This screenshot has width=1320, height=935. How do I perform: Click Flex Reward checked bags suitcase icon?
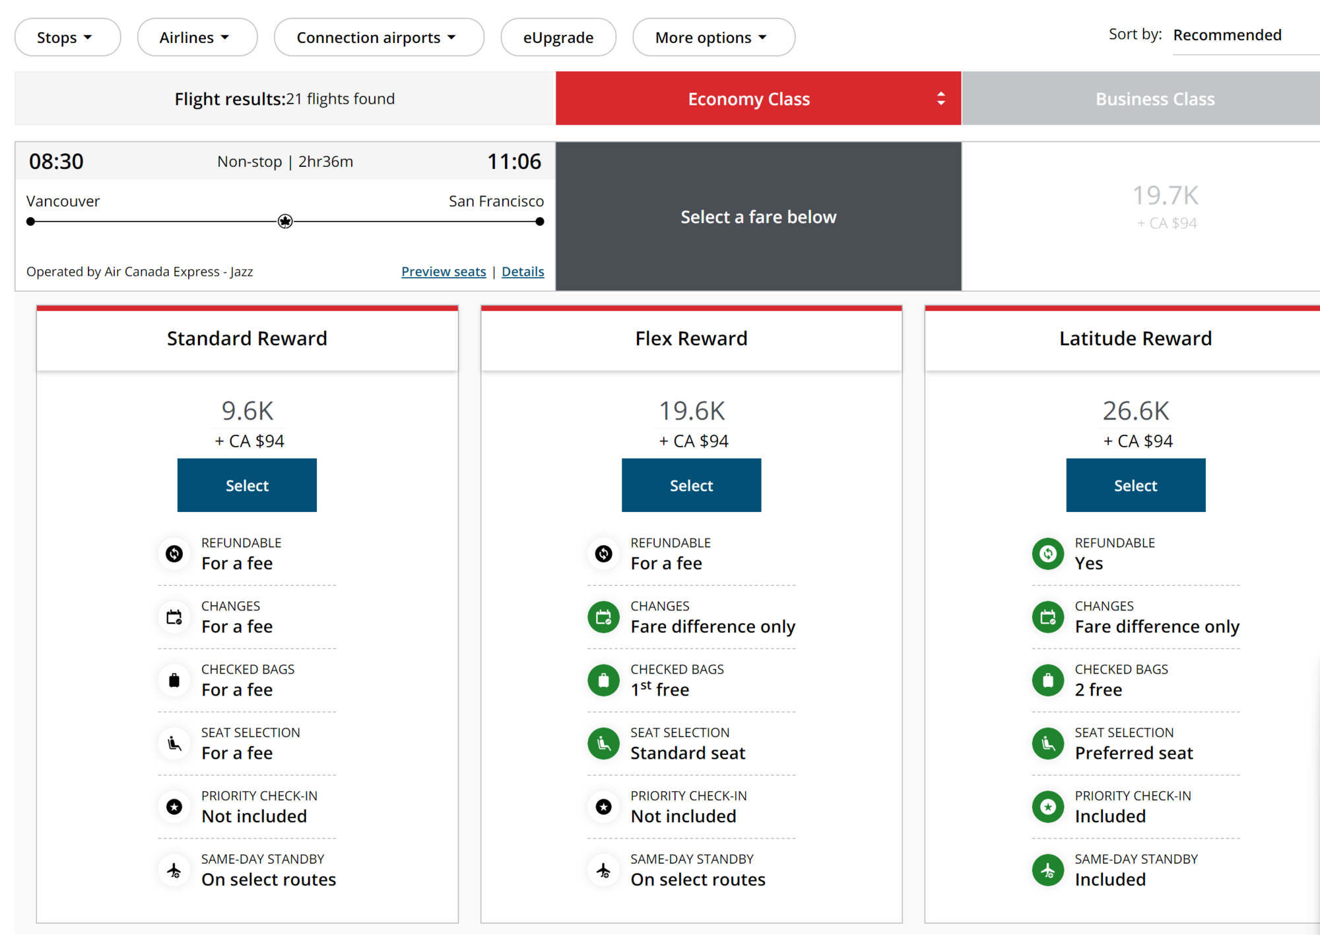[x=603, y=680]
